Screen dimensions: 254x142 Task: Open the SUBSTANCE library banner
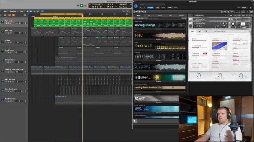(160, 56)
